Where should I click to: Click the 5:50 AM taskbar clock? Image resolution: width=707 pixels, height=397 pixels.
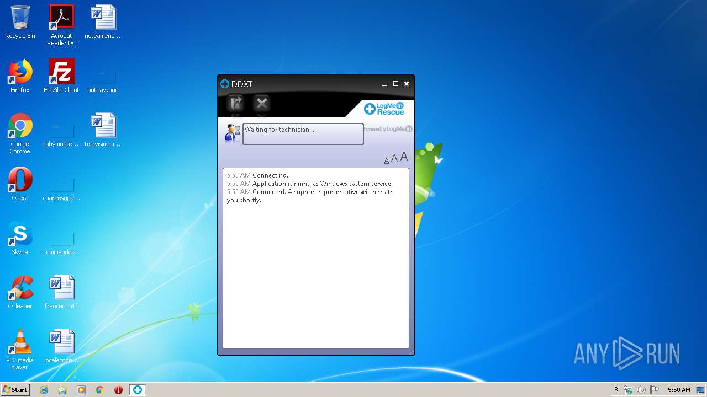[x=679, y=390]
